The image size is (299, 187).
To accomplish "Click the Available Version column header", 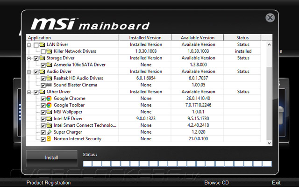I will tap(198, 37).
